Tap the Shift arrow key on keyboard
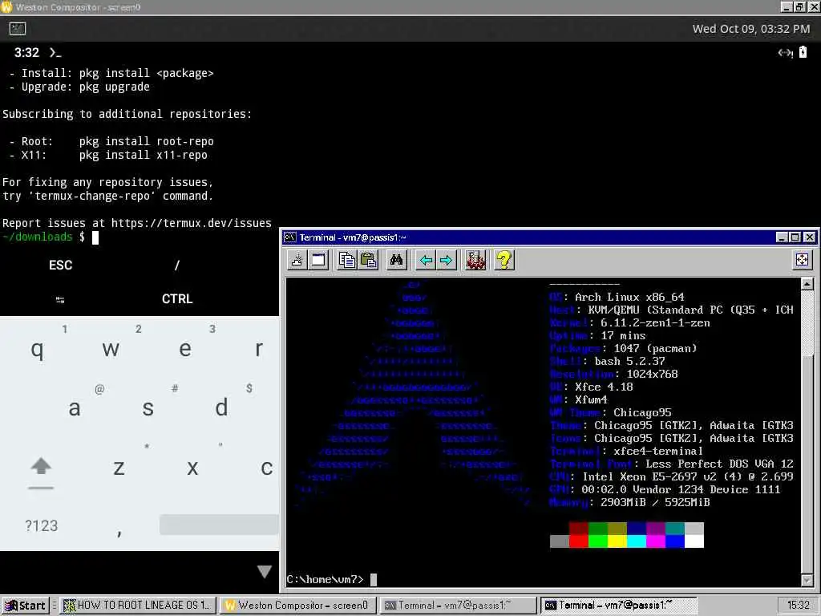Image resolution: width=821 pixels, height=616 pixels. pyautogui.click(x=41, y=467)
